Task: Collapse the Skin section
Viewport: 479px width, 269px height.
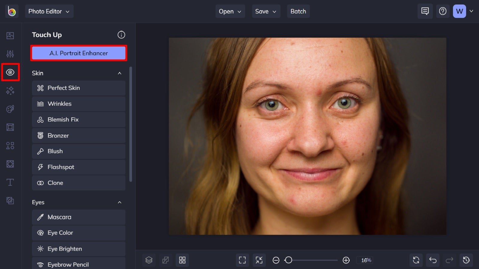Action: (119, 73)
